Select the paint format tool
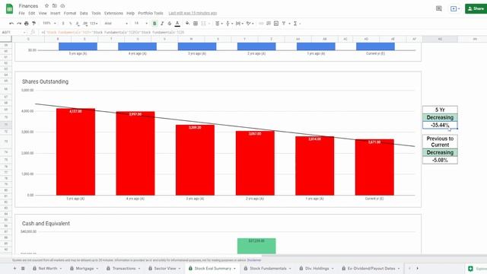 [33, 24]
